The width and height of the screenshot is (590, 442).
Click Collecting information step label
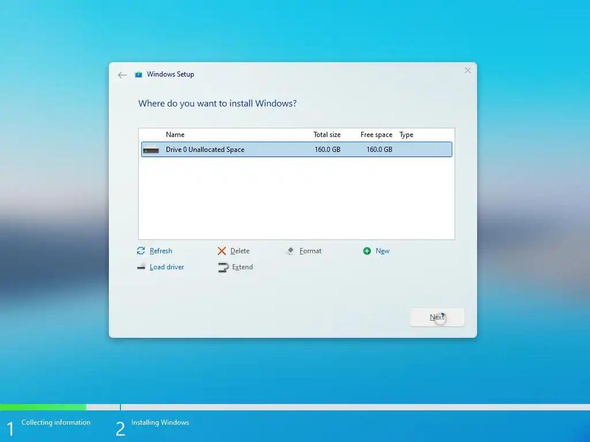point(56,422)
